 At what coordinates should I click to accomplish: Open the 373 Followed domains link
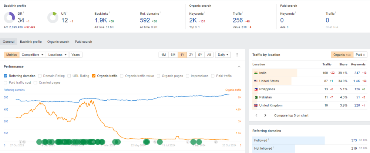click(x=354, y=140)
